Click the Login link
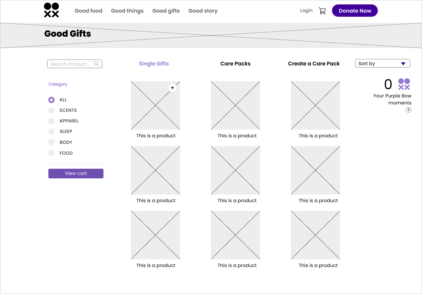Screen dimensions: 422x294 (x=306, y=11)
